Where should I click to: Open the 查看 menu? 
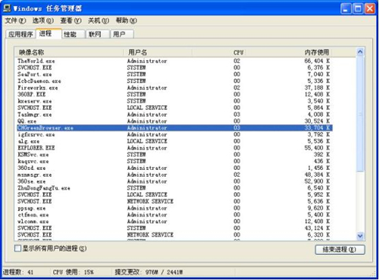(70, 20)
